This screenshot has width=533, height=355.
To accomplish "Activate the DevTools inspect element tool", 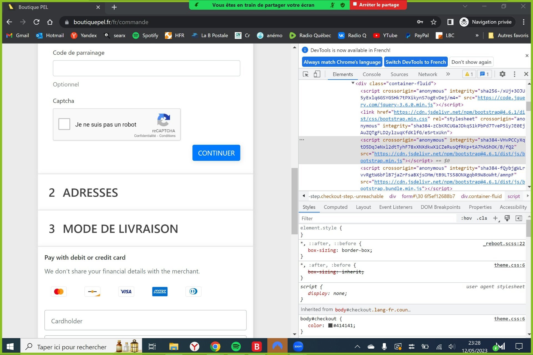I will [x=306, y=74].
